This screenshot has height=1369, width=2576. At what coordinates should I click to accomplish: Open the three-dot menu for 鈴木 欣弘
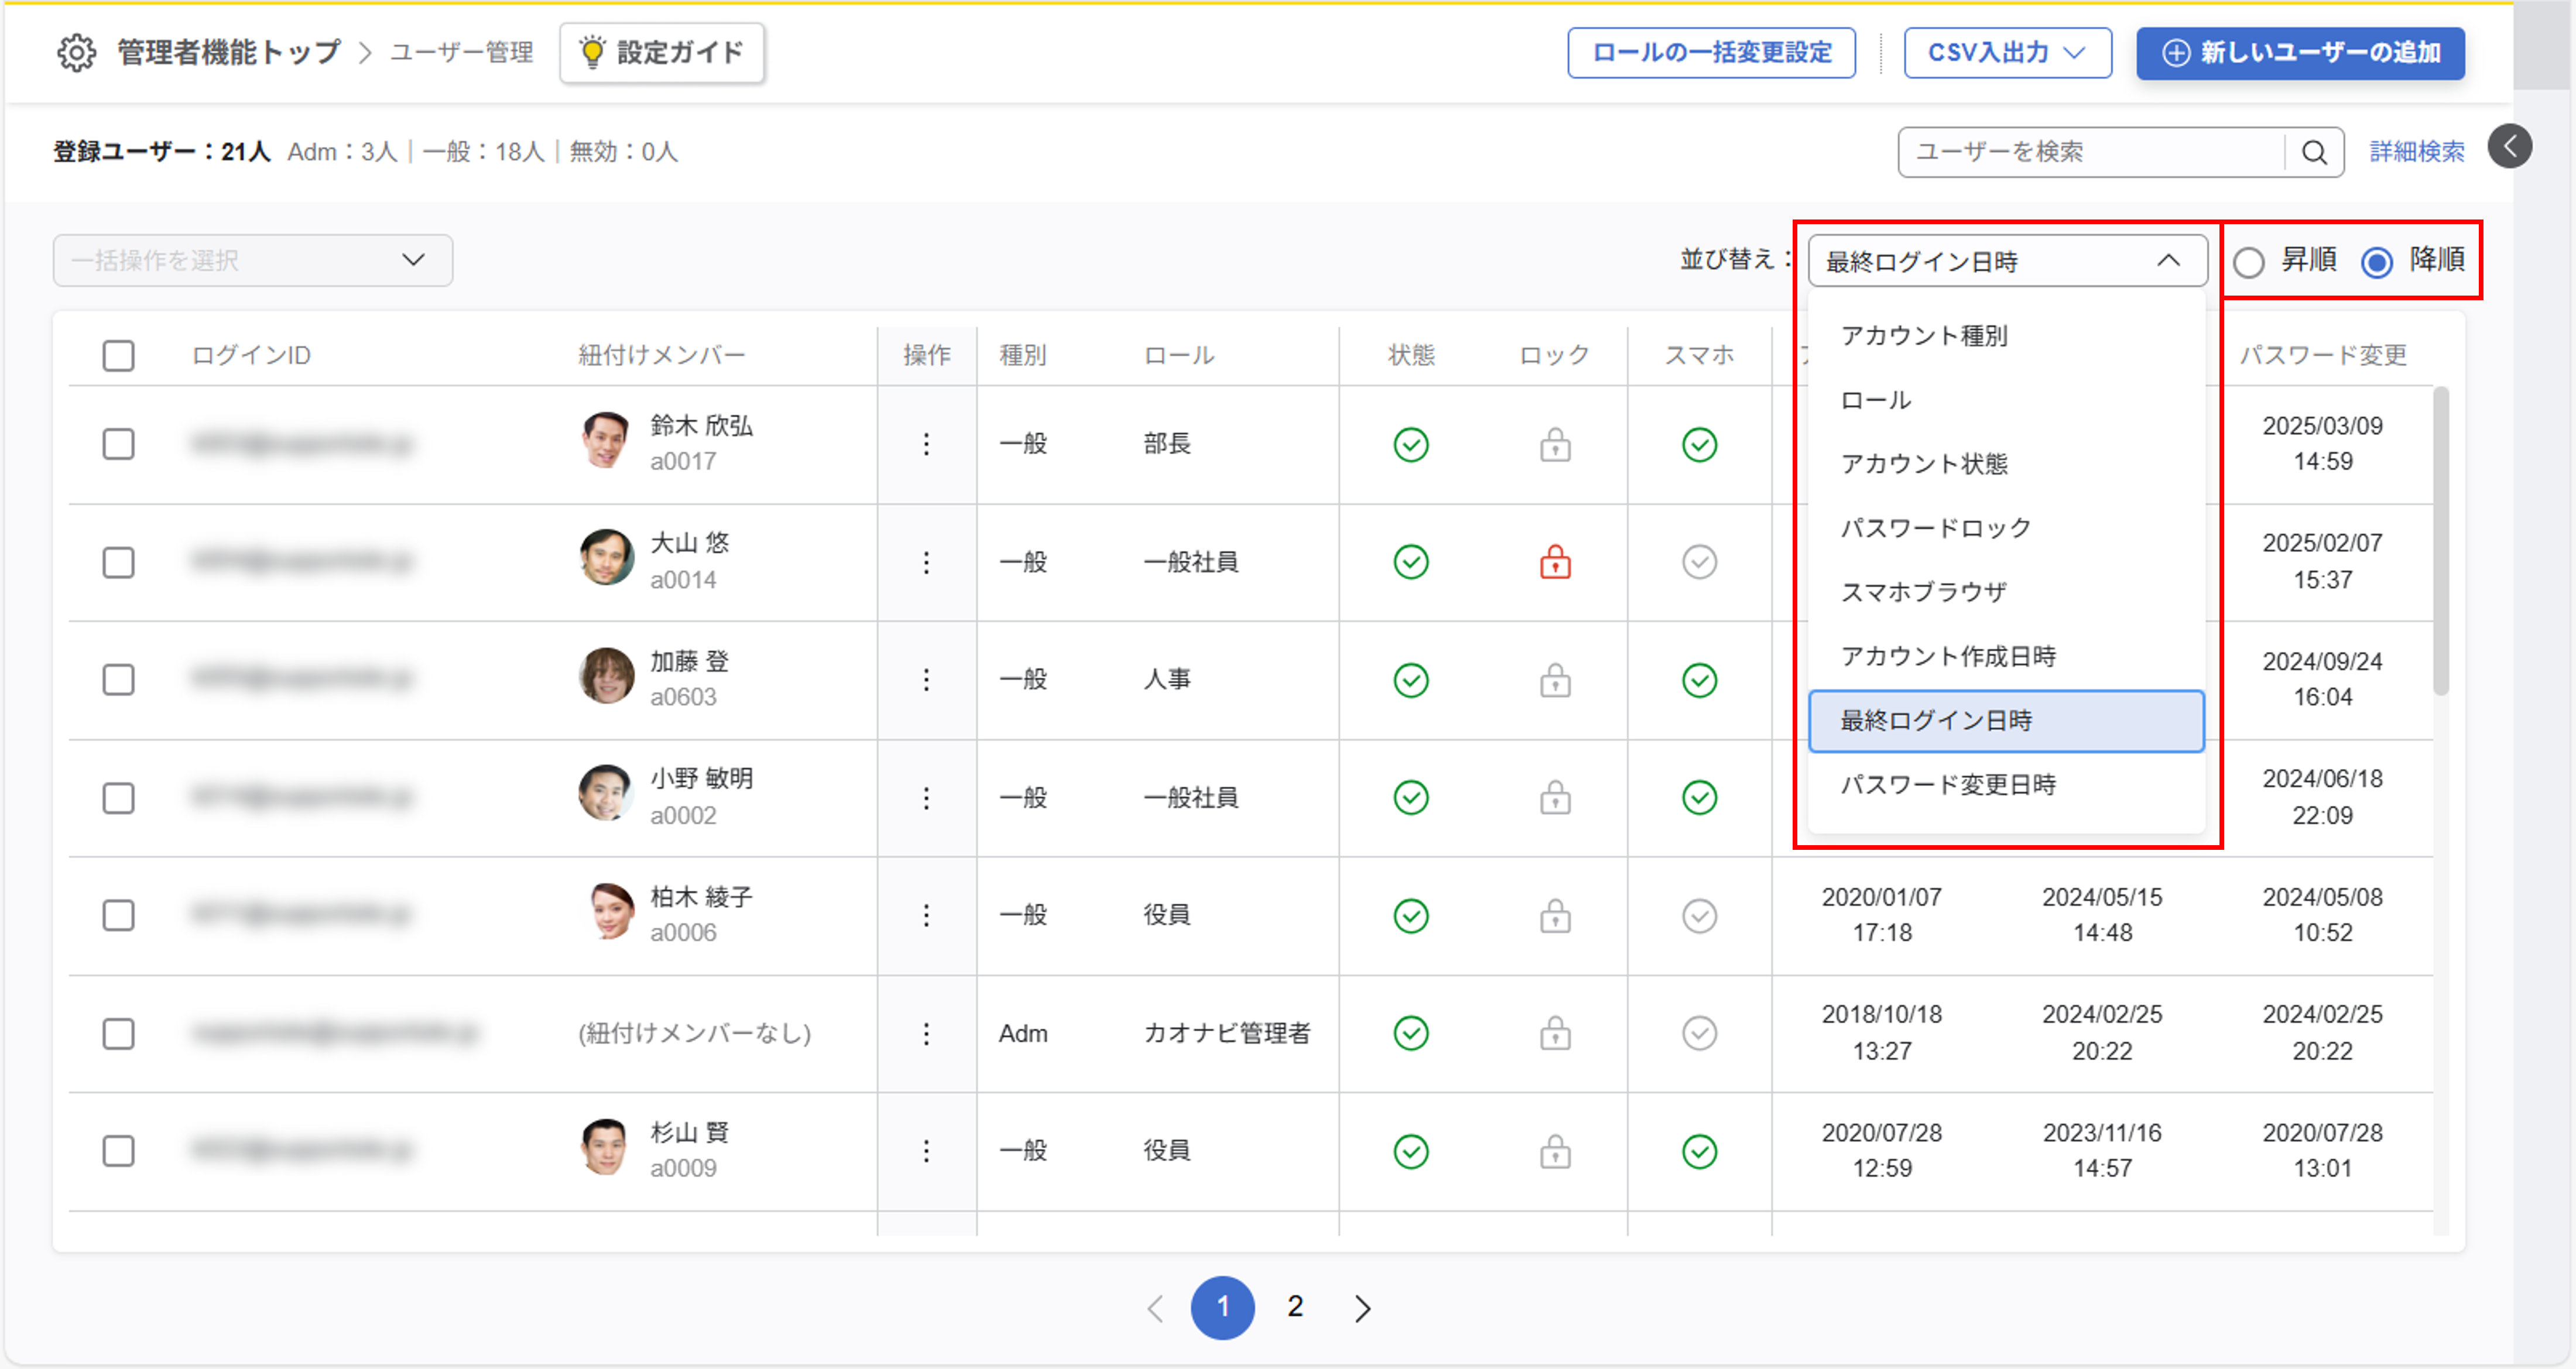(926, 444)
